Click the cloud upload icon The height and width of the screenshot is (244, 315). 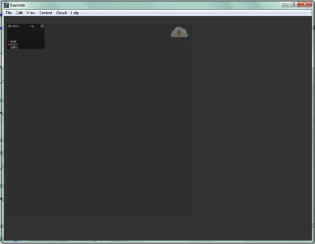(x=179, y=32)
